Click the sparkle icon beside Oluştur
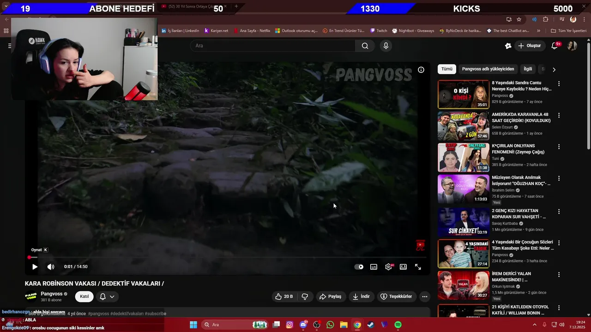Viewport: 591px width, 332px height. pos(508,46)
